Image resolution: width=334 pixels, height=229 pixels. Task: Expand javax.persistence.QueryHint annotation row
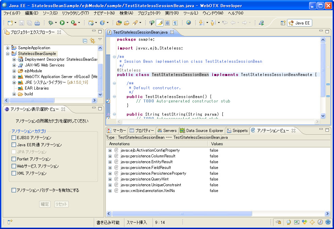[x=110, y=179]
